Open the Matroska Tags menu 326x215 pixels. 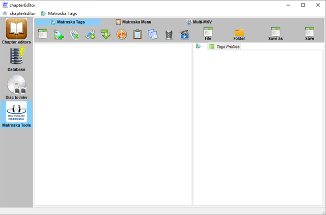(x=59, y=13)
